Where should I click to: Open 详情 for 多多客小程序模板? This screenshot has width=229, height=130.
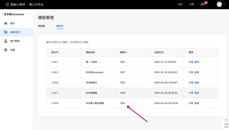191,103
